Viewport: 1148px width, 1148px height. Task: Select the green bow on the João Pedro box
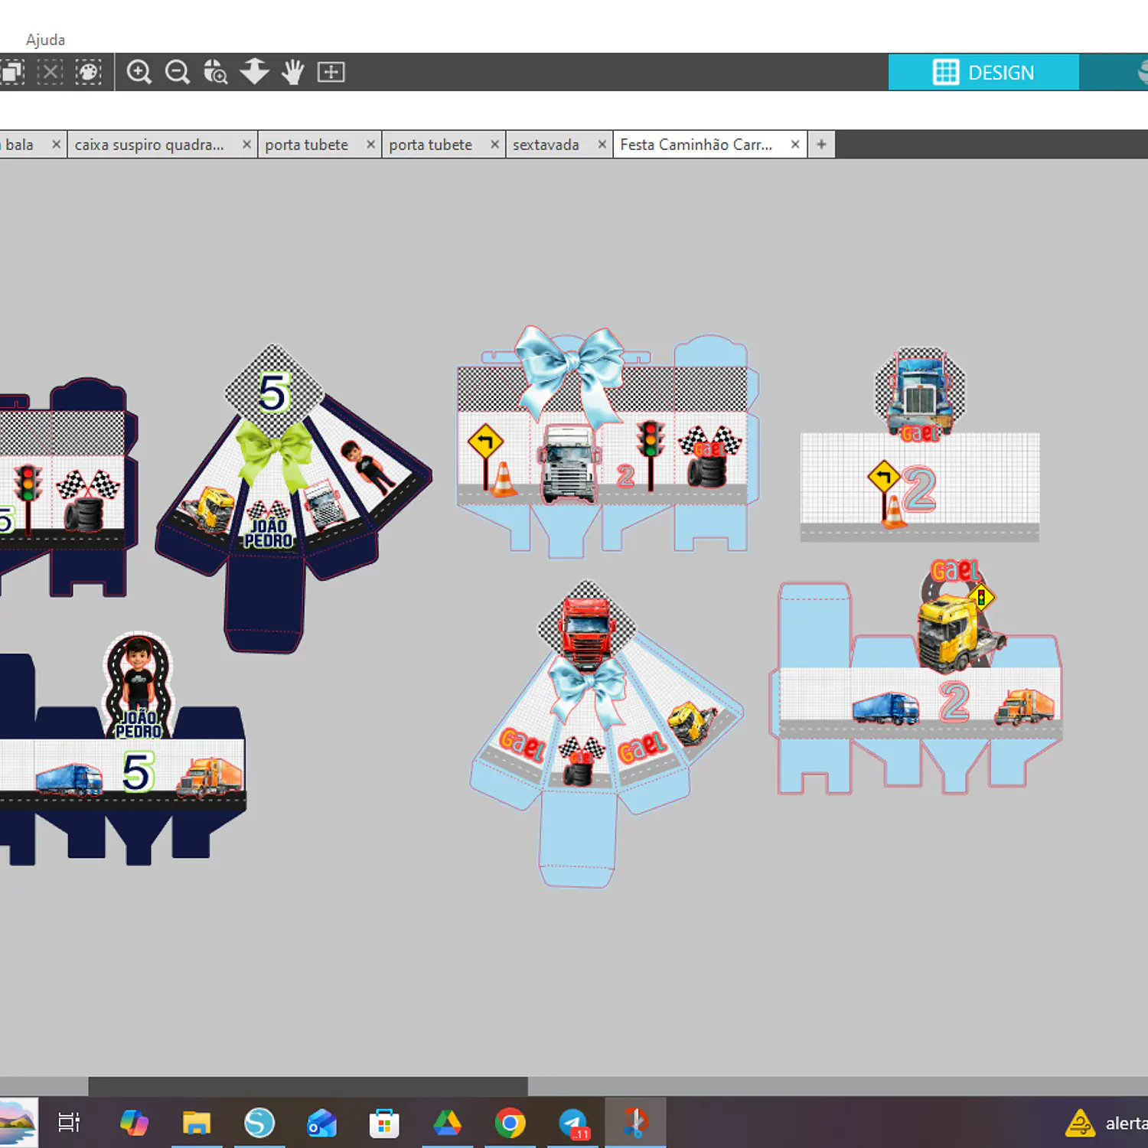point(274,453)
